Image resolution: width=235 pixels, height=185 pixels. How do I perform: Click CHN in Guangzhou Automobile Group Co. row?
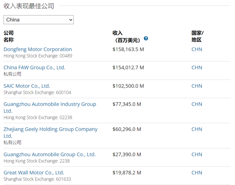[197, 155]
